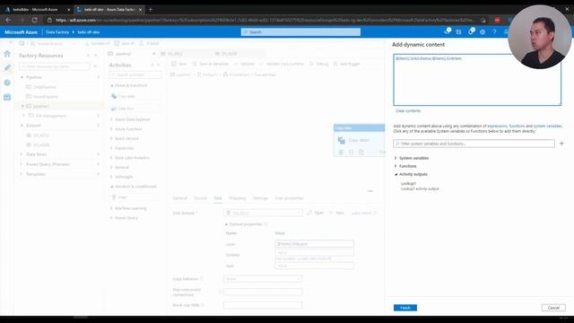This screenshot has height=323, width=574.
Task: Expand Power Query (Preview) tree node
Action: pos(22,164)
